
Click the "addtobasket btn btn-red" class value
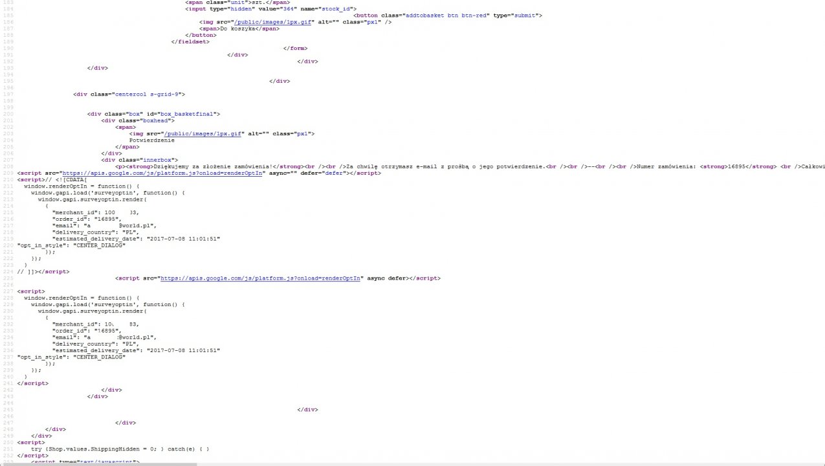(x=446, y=16)
